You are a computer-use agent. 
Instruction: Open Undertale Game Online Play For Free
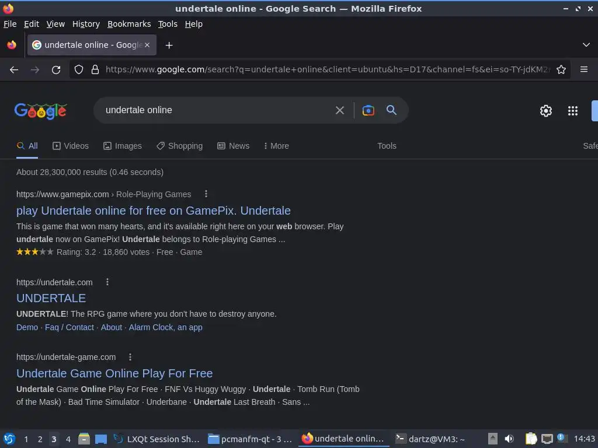coord(114,373)
